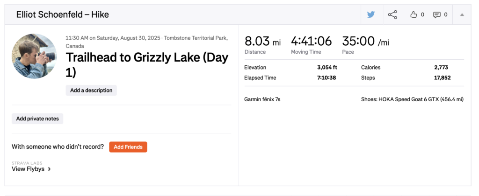
Task: Click the Garmin fēnix 7s device label
Action: [262, 99]
